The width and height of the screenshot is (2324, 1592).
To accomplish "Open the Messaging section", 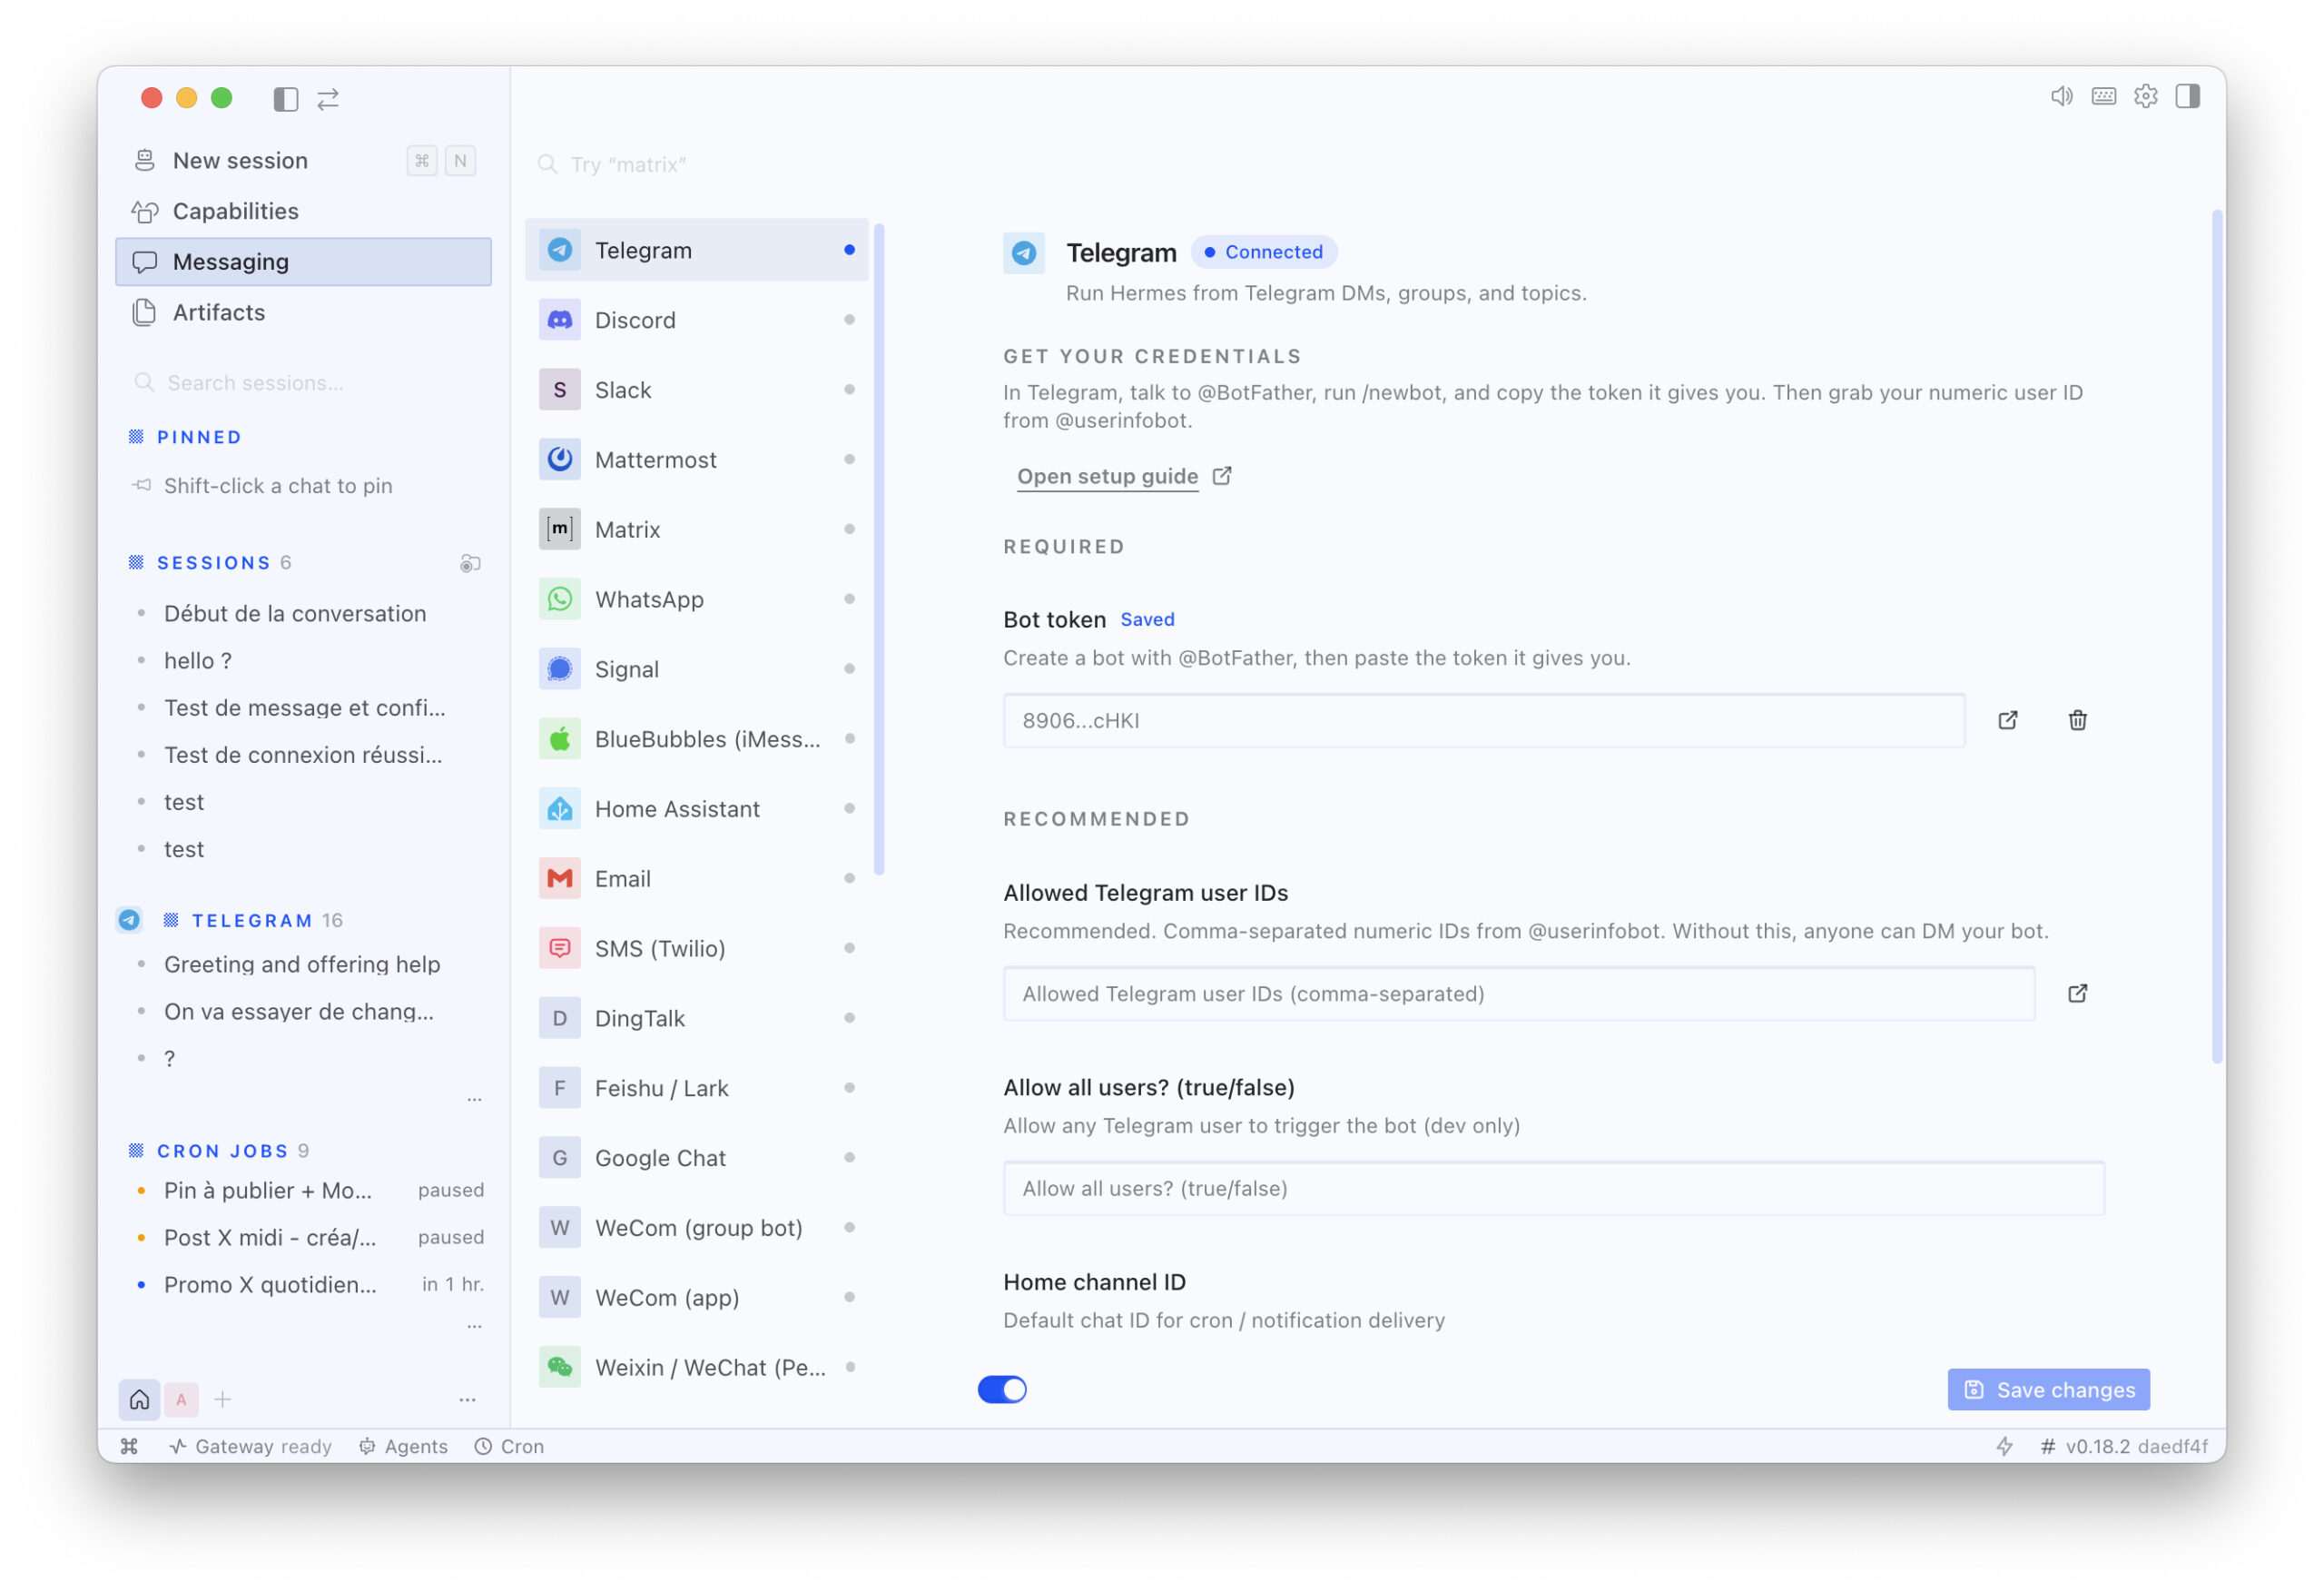I will tap(304, 262).
